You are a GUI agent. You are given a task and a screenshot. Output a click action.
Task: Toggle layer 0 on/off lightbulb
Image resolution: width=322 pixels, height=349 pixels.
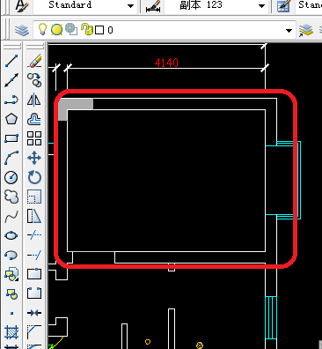click(43, 30)
